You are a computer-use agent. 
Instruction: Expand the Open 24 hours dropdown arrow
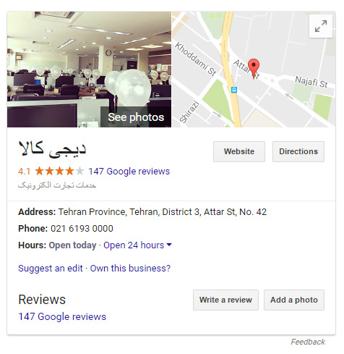click(169, 245)
